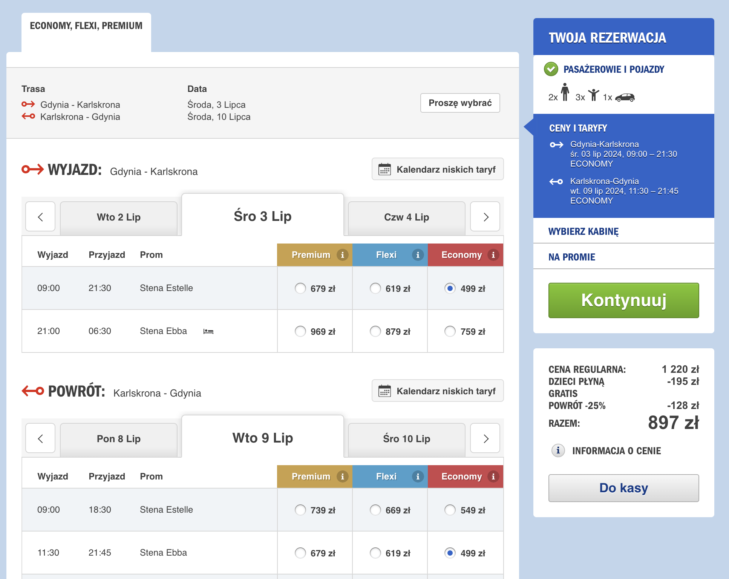The image size is (729, 579).
Task: Go to next departure dates
Action: [485, 217]
